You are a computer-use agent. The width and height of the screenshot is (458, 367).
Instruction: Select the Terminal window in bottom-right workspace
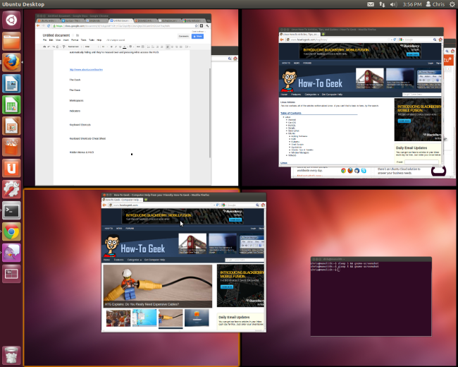371,296
